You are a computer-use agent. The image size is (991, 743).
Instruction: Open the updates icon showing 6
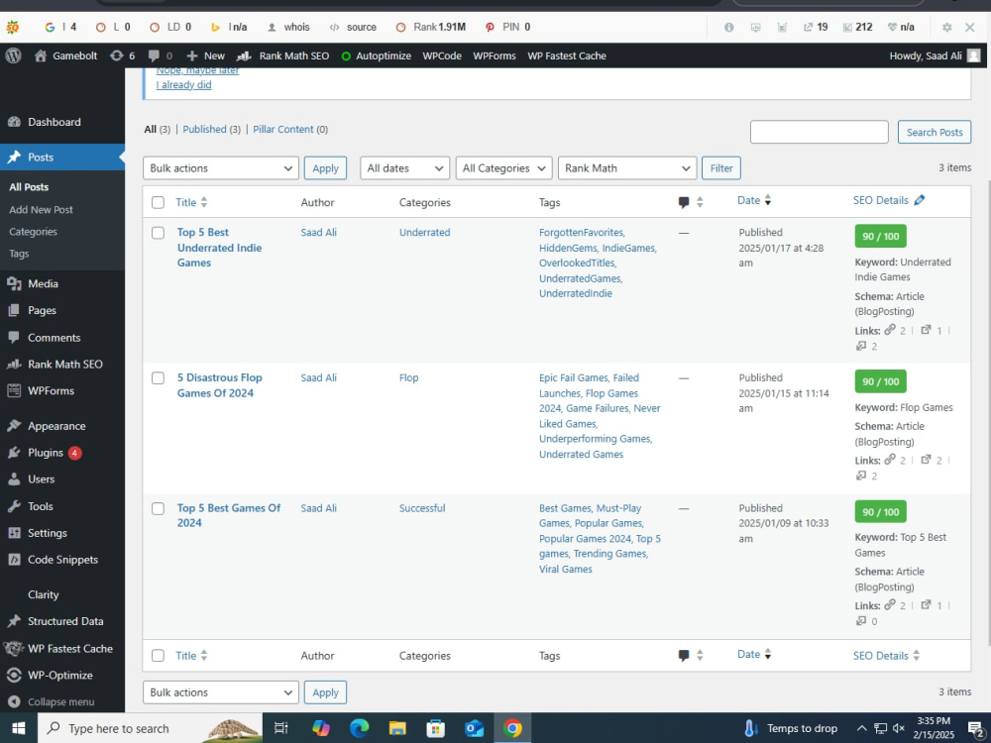pyautogui.click(x=123, y=55)
